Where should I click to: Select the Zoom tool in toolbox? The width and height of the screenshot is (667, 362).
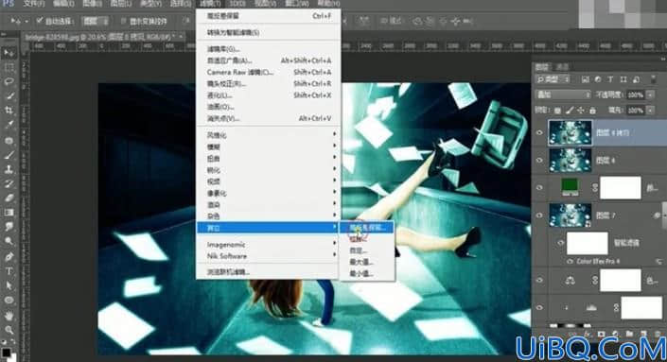coord(9,330)
